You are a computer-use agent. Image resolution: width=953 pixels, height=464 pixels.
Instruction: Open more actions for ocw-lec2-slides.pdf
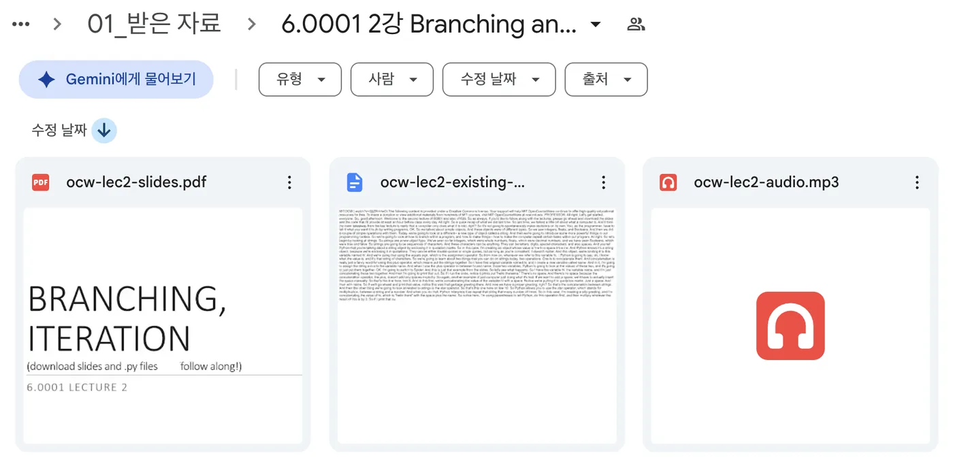(x=289, y=182)
